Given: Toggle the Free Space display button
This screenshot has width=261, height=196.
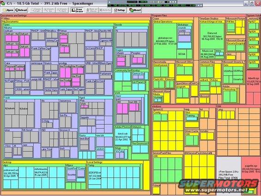Looking at the screenshot, I should 77,10.
